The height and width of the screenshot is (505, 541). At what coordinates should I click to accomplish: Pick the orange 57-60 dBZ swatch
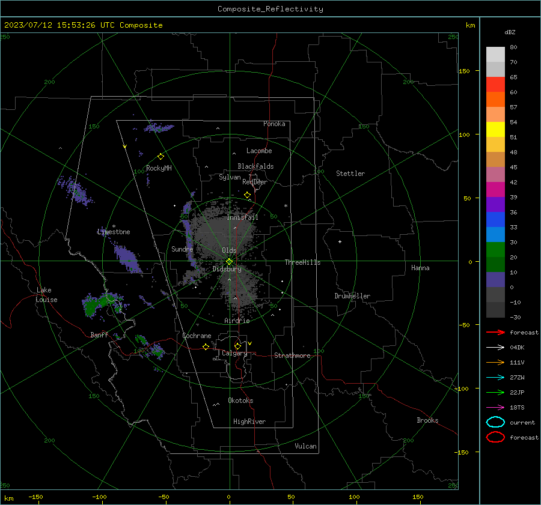(495, 100)
